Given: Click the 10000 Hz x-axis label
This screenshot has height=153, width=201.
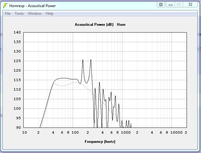Looking at the screenshot, I should 176,132.
